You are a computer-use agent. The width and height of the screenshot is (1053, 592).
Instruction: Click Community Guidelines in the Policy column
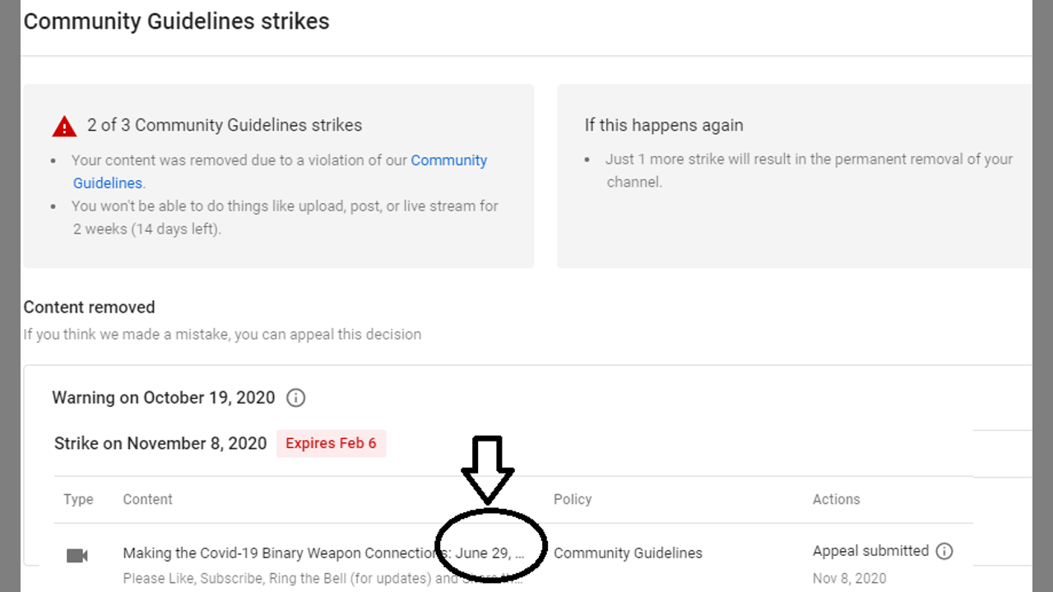pyautogui.click(x=628, y=553)
